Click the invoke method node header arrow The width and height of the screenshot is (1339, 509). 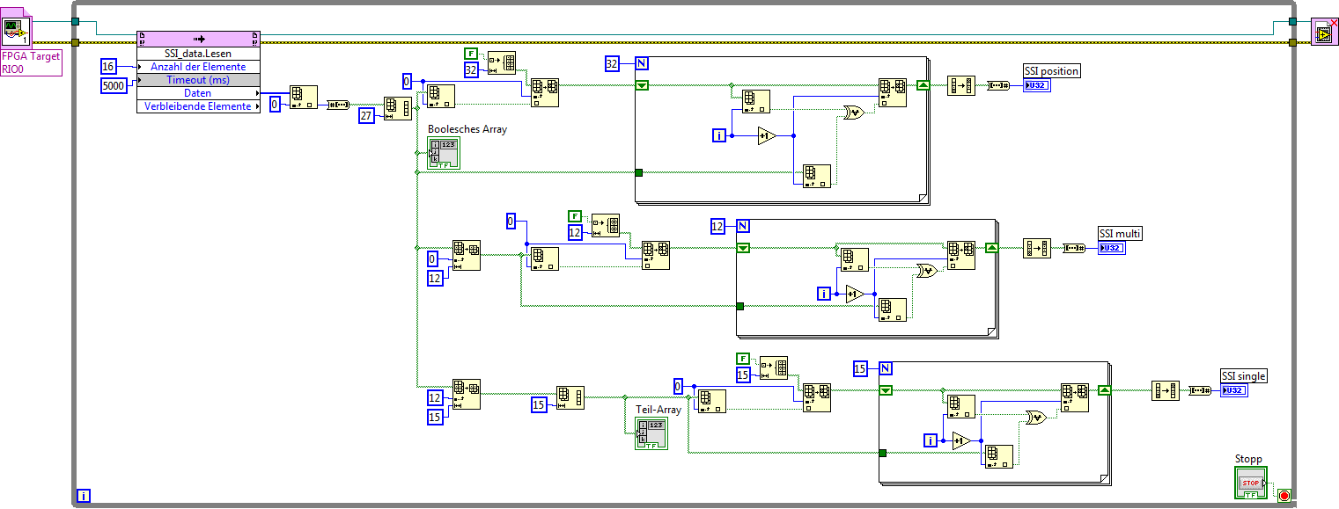click(x=198, y=39)
